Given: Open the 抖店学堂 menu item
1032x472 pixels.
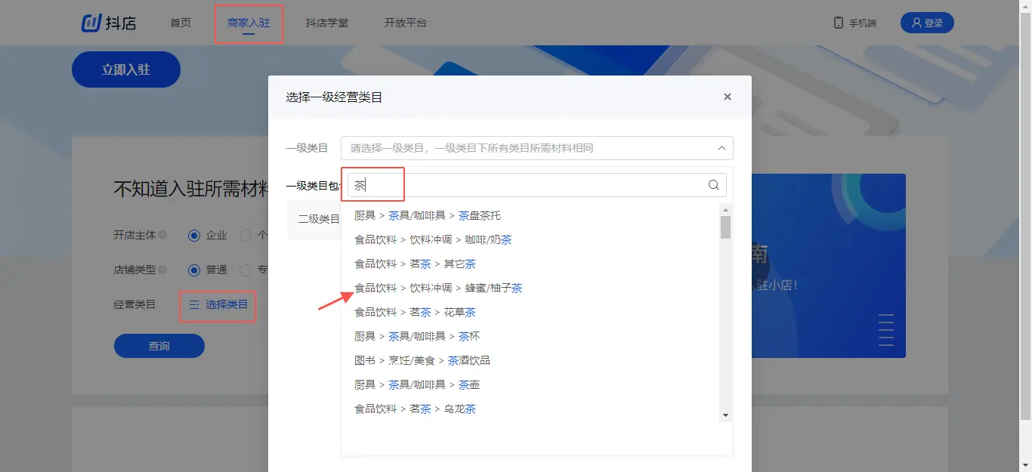Looking at the screenshot, I should pyautogui.click(x=326, y=23).
